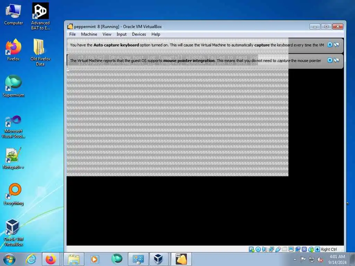Click the USB devices indicator in status bar
Screen dimensions: 355x266
(278, 249)
